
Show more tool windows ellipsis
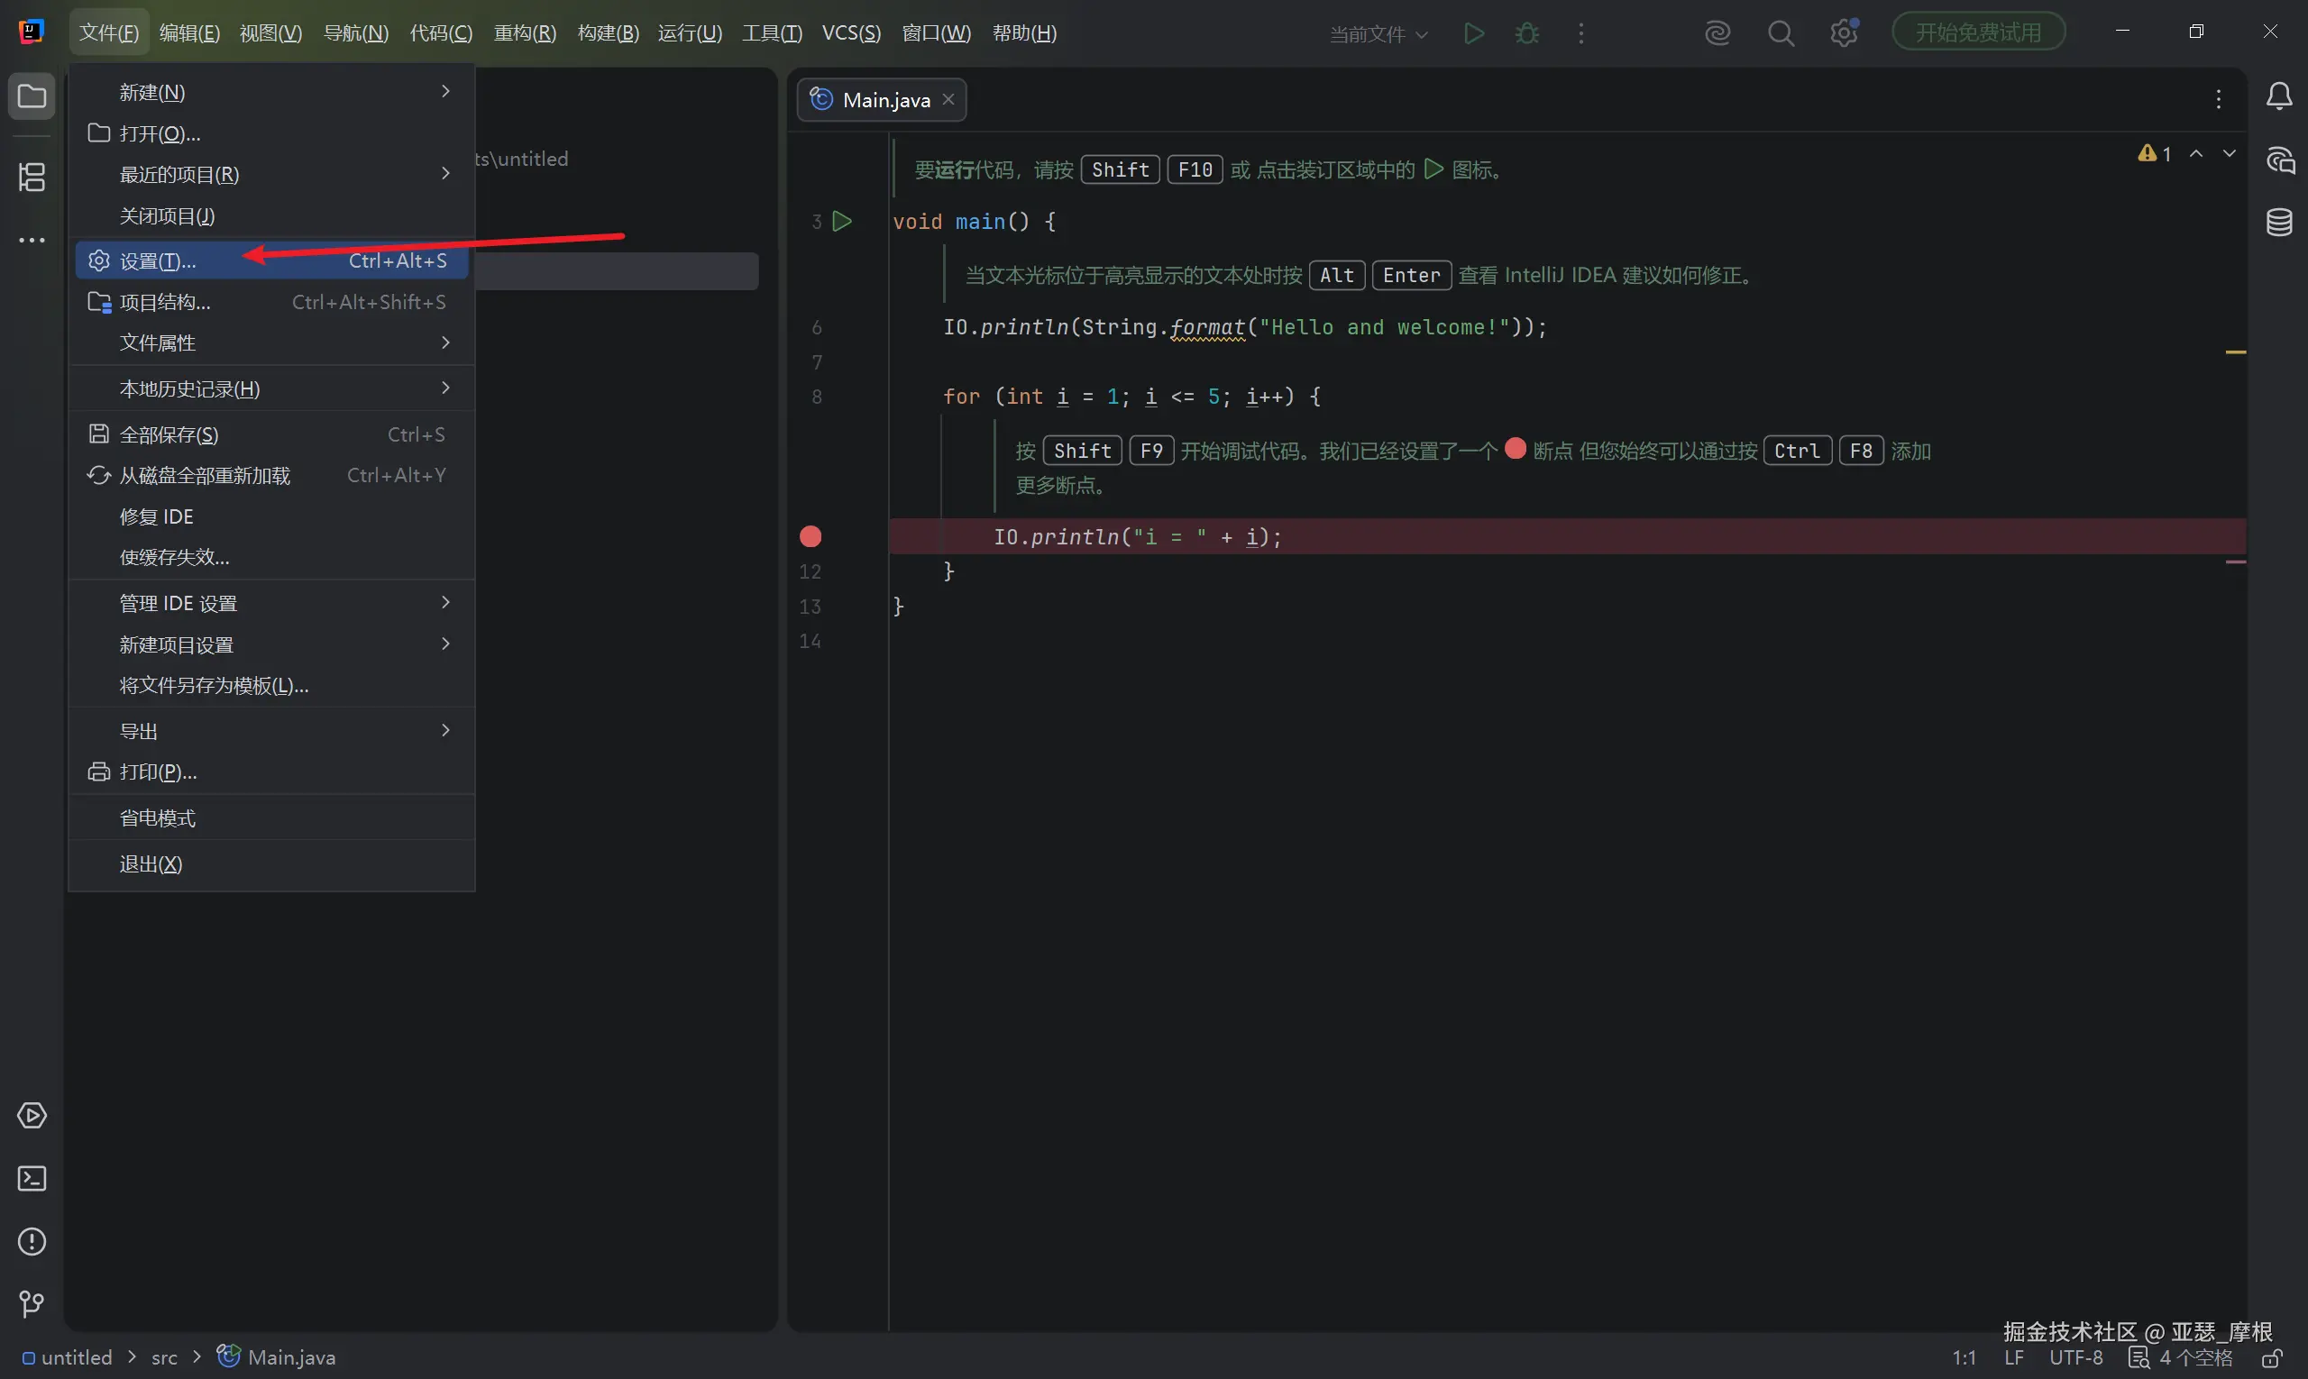[32, 240]
